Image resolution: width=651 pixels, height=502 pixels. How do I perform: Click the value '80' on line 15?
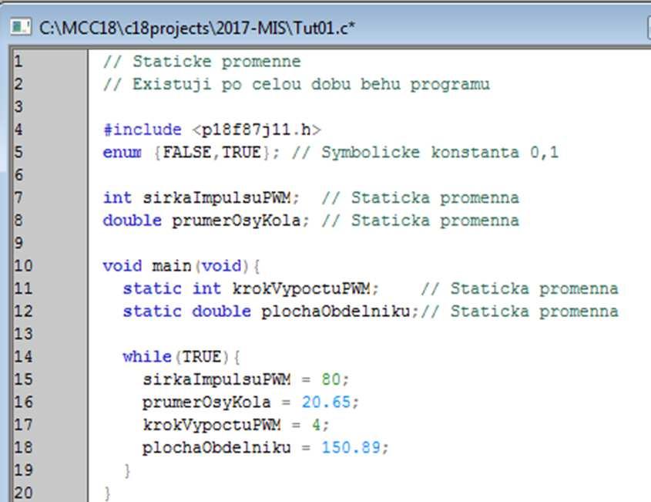(x=331, y=379)
